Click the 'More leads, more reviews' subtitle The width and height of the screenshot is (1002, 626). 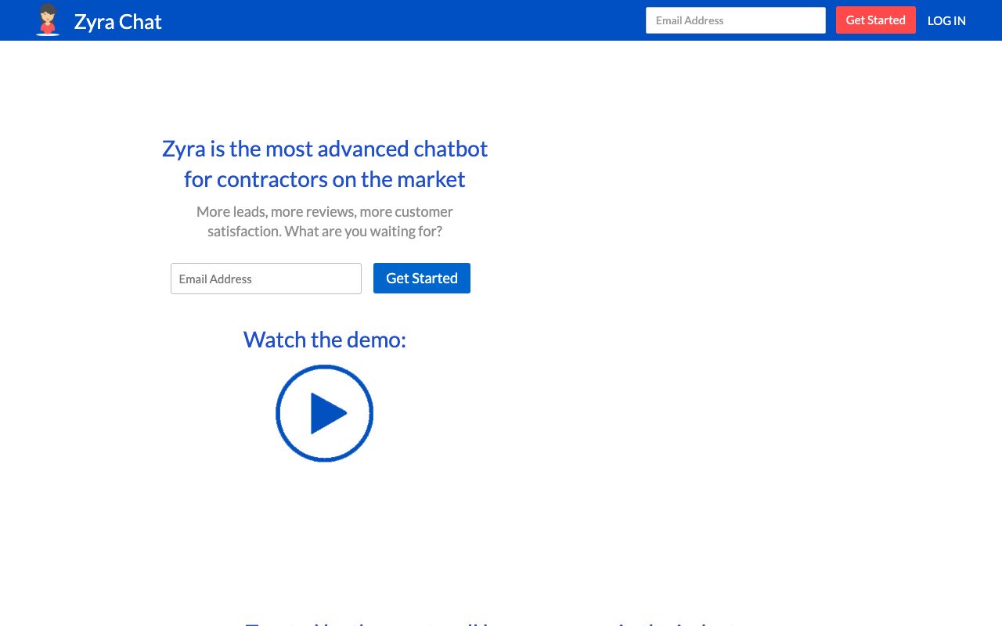[325, 221]
